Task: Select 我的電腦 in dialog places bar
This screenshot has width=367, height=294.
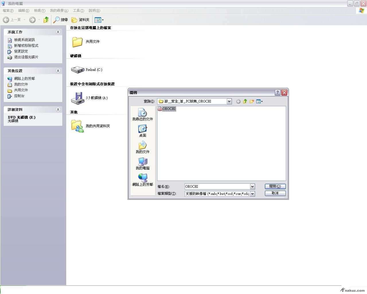Action: point(142,163)
